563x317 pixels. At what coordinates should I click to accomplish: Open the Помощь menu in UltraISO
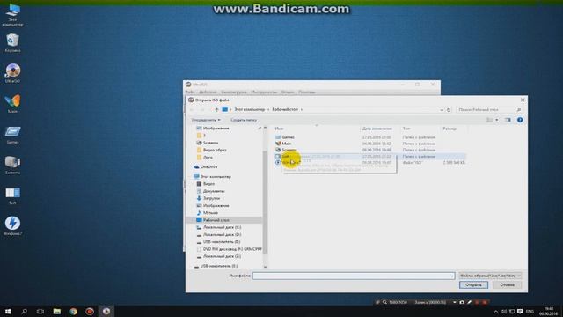point(307,92)
